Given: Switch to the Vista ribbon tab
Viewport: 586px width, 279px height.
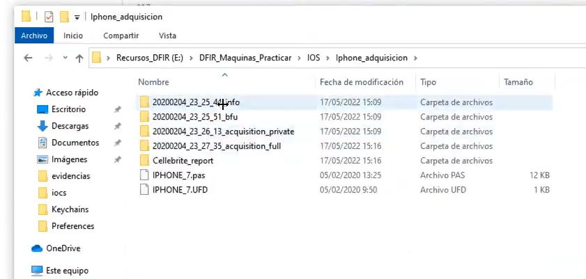Looking at the screenshot, I should click(x=167, y=35).
